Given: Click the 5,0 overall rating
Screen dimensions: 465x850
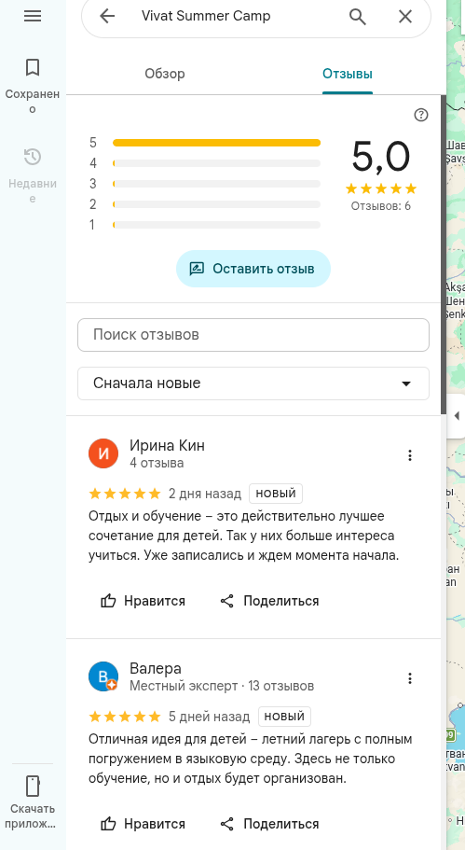Looking at the screenshot, I should point(381,156).
